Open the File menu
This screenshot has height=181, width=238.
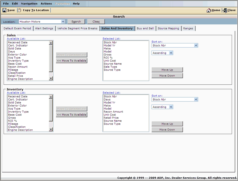[6, 4]
